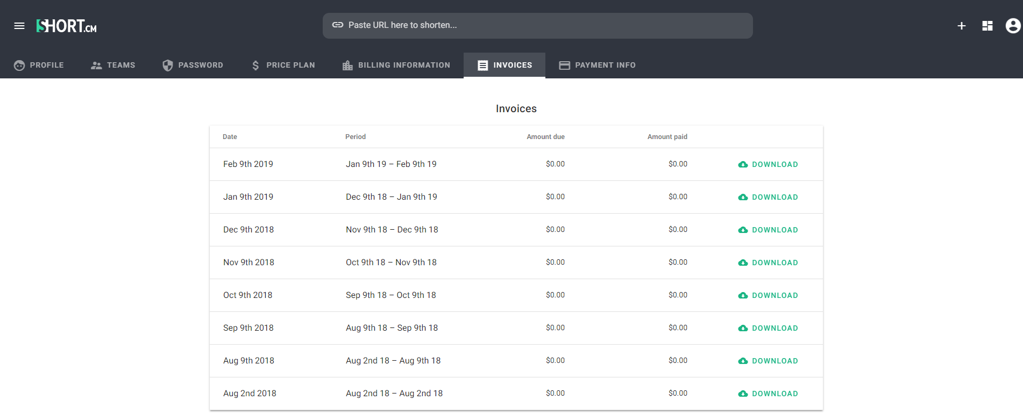Download the Aug 9th 2018 invoice
Viewport: 1023px width, 415px height.
(768, 361)
